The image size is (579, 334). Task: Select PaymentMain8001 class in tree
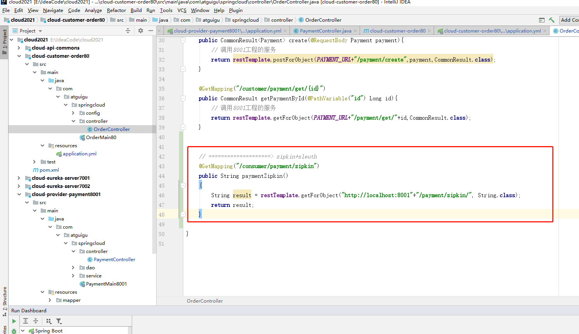(x=106, y=284)
